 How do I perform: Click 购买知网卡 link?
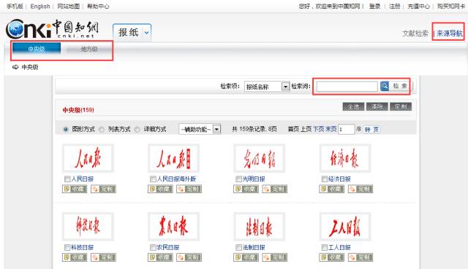pos(450,7)
